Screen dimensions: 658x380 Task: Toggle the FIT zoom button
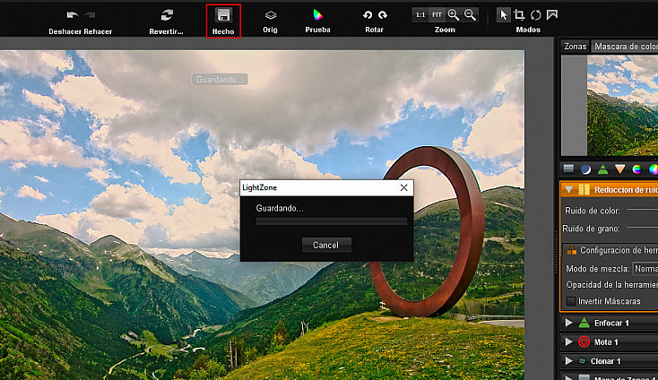pos(437,15)
